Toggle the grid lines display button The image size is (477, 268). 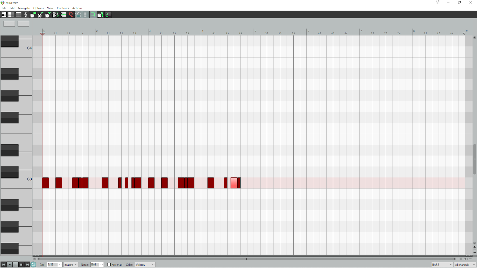coord(86,14)
